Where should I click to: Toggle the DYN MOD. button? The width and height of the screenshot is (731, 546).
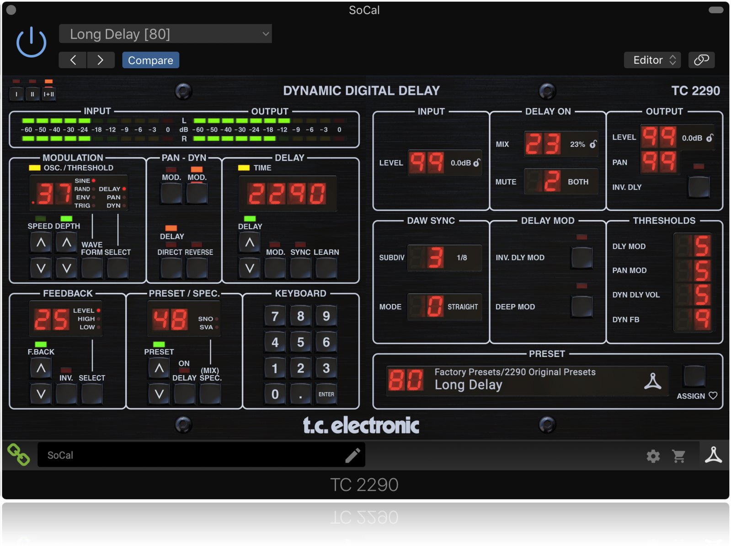coord(197,194)
